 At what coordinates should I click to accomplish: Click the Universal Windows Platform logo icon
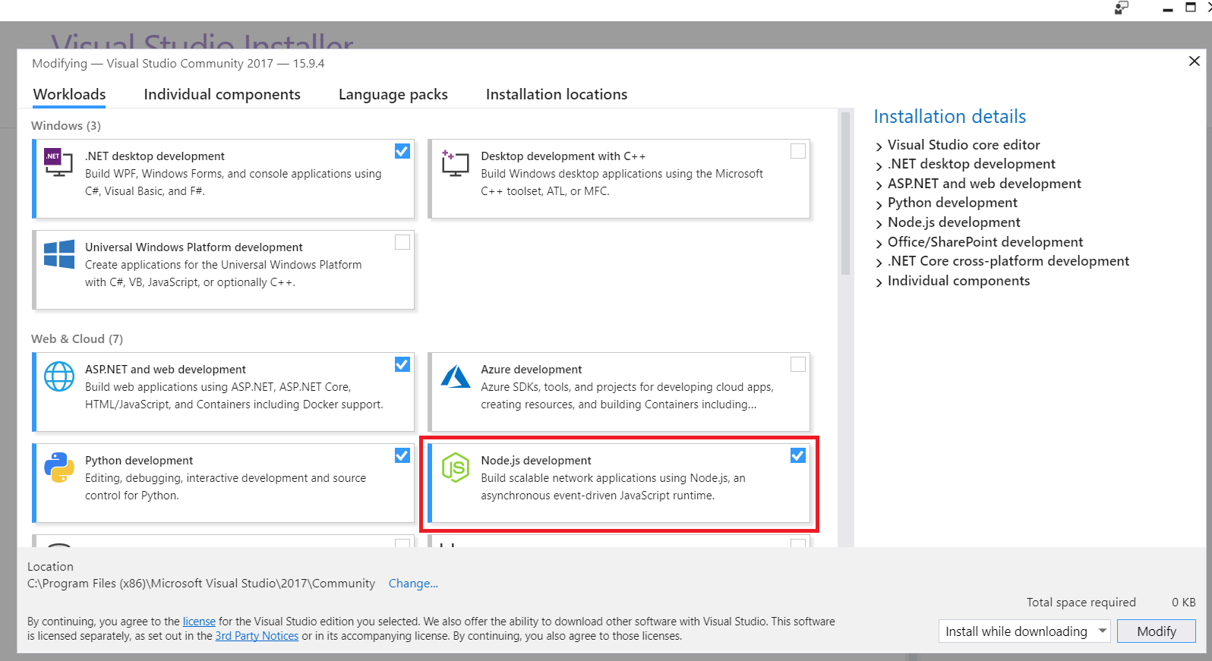[59, 254]
